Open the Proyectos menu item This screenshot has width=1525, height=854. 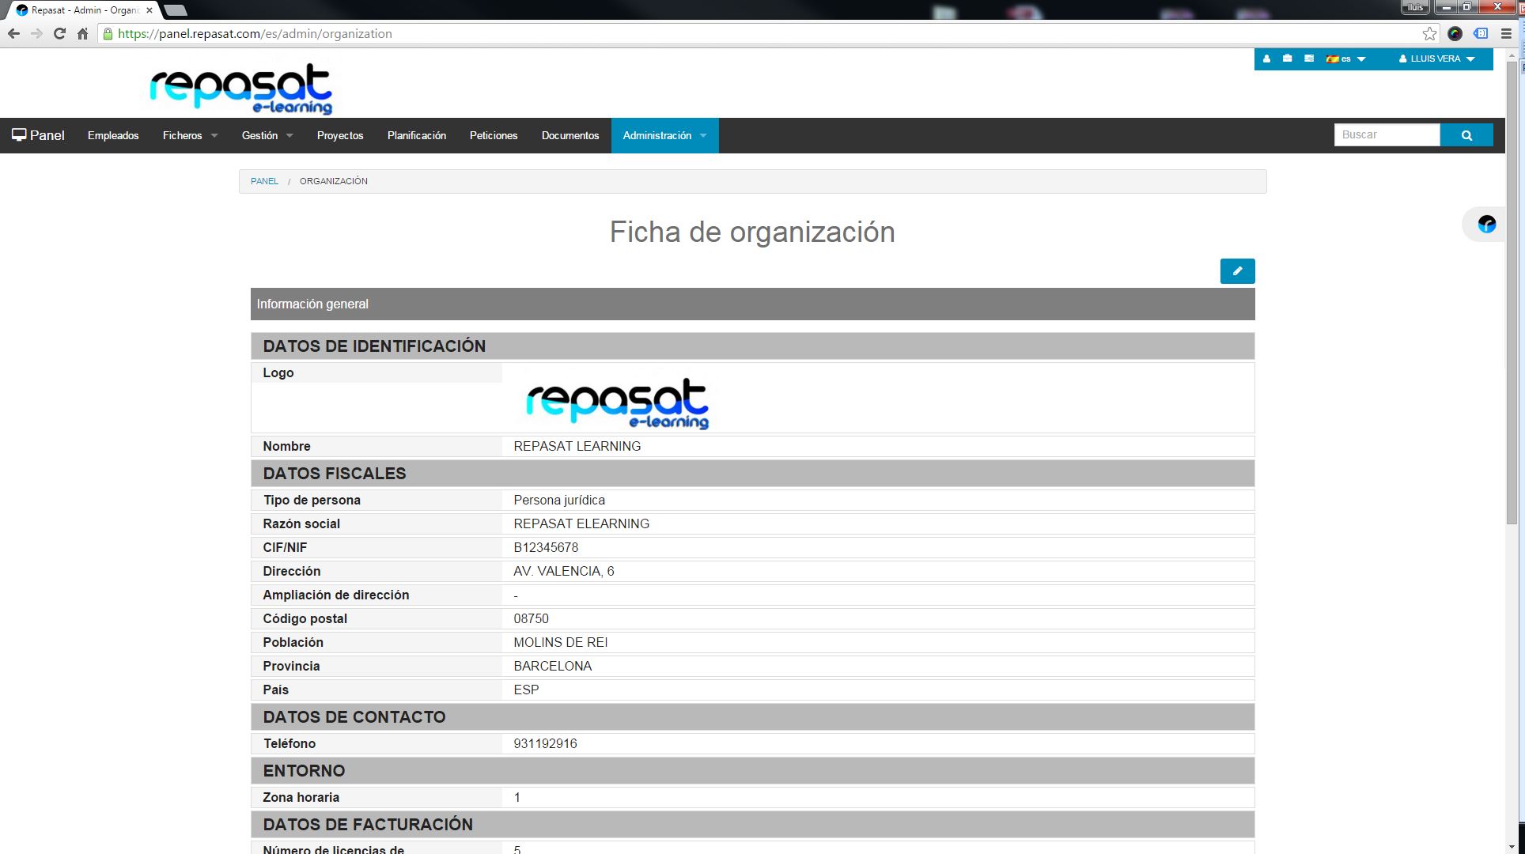340,135
